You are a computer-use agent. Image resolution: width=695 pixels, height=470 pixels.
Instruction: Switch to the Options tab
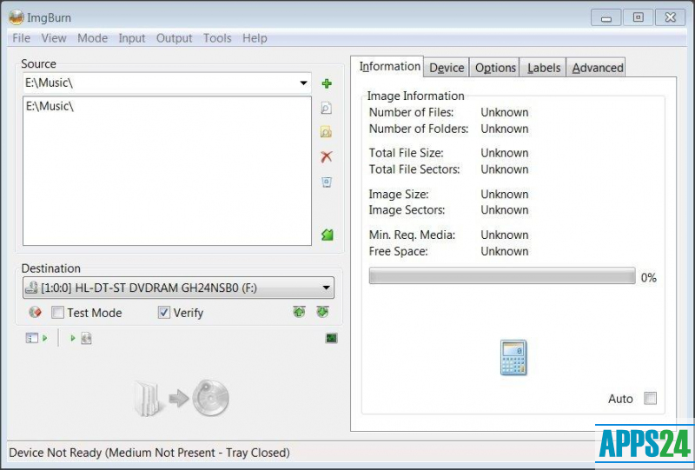coord(495,68)
